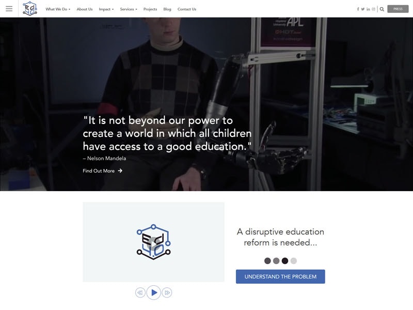The image size is (413, 310).
Task: Select the first slide dot
Action: click(x=267, y=261)
